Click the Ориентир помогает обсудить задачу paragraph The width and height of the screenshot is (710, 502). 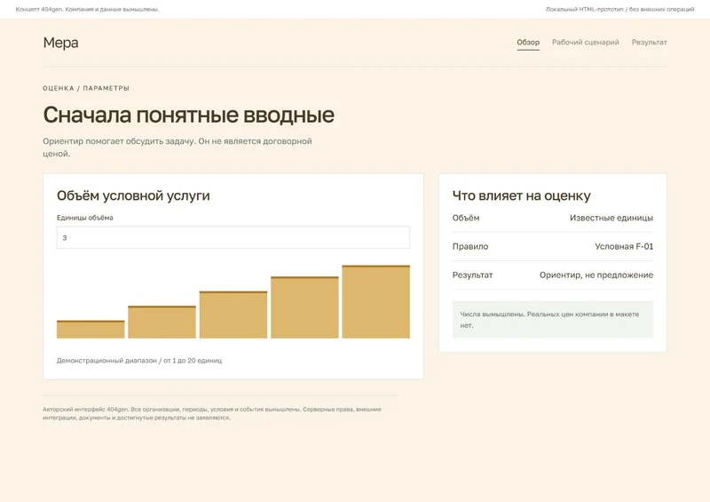(x=177, y=147)
